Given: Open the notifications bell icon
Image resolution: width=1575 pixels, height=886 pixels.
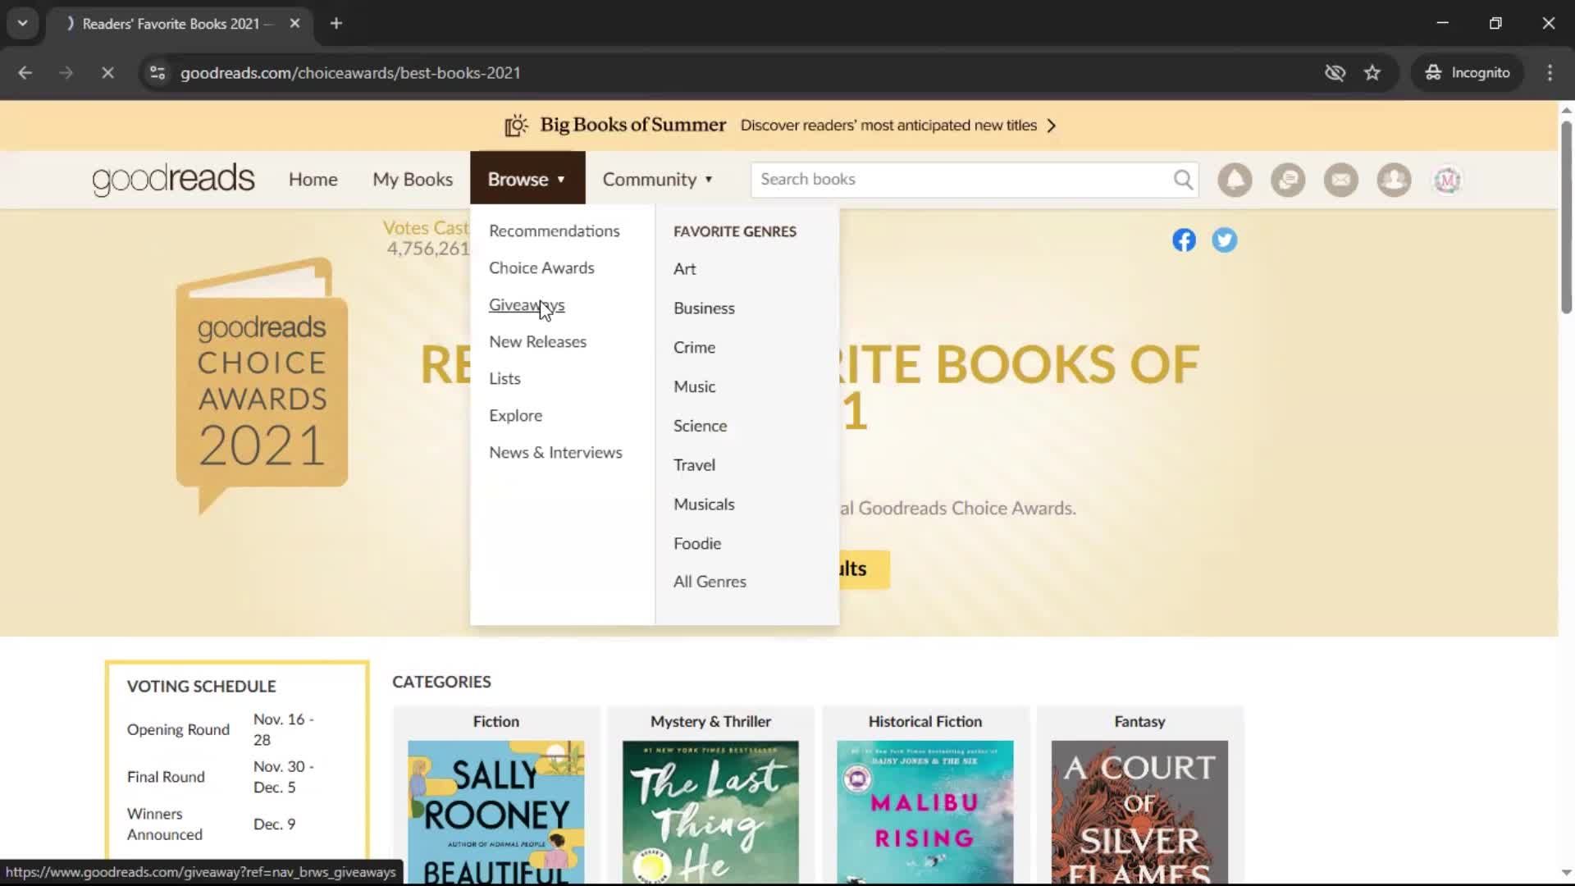Looking at the screenshot, I should [1235, 180].
